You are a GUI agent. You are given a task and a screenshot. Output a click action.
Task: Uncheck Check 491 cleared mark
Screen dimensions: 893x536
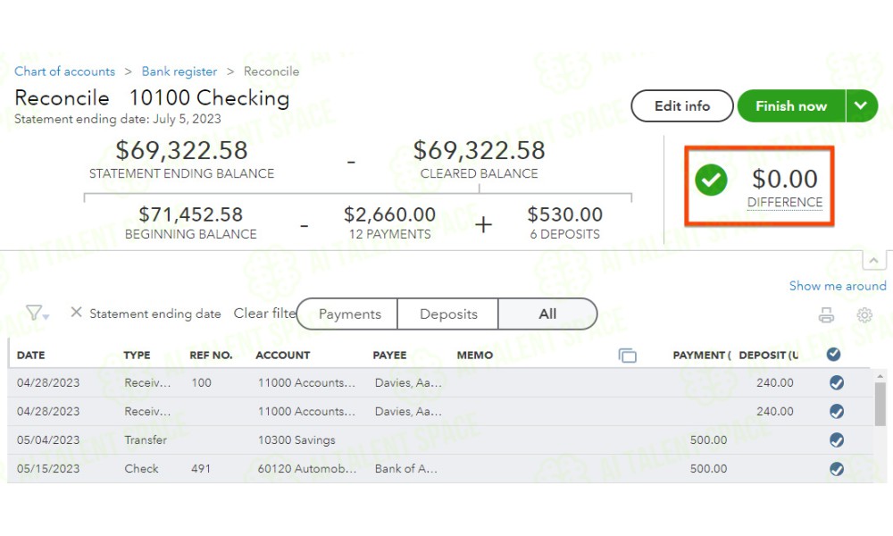(x=837, y=469)
